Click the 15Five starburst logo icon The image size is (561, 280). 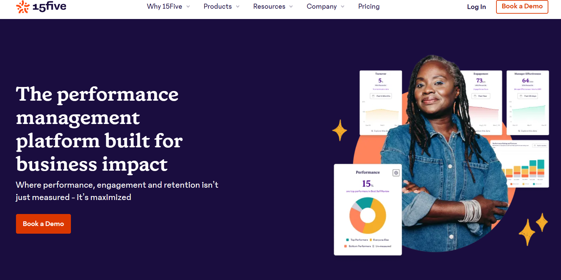[23, 7]
